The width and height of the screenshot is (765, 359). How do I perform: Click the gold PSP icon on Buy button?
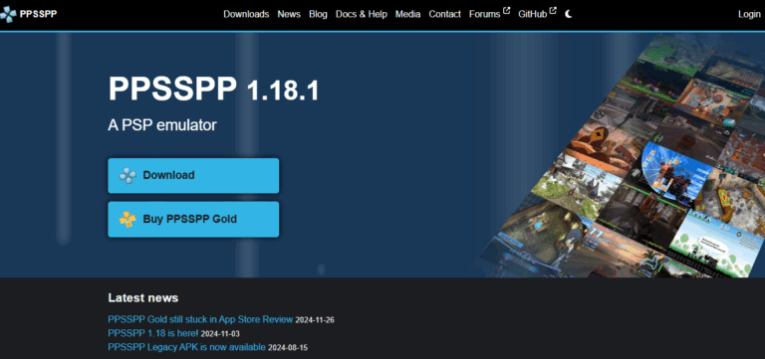127,219
